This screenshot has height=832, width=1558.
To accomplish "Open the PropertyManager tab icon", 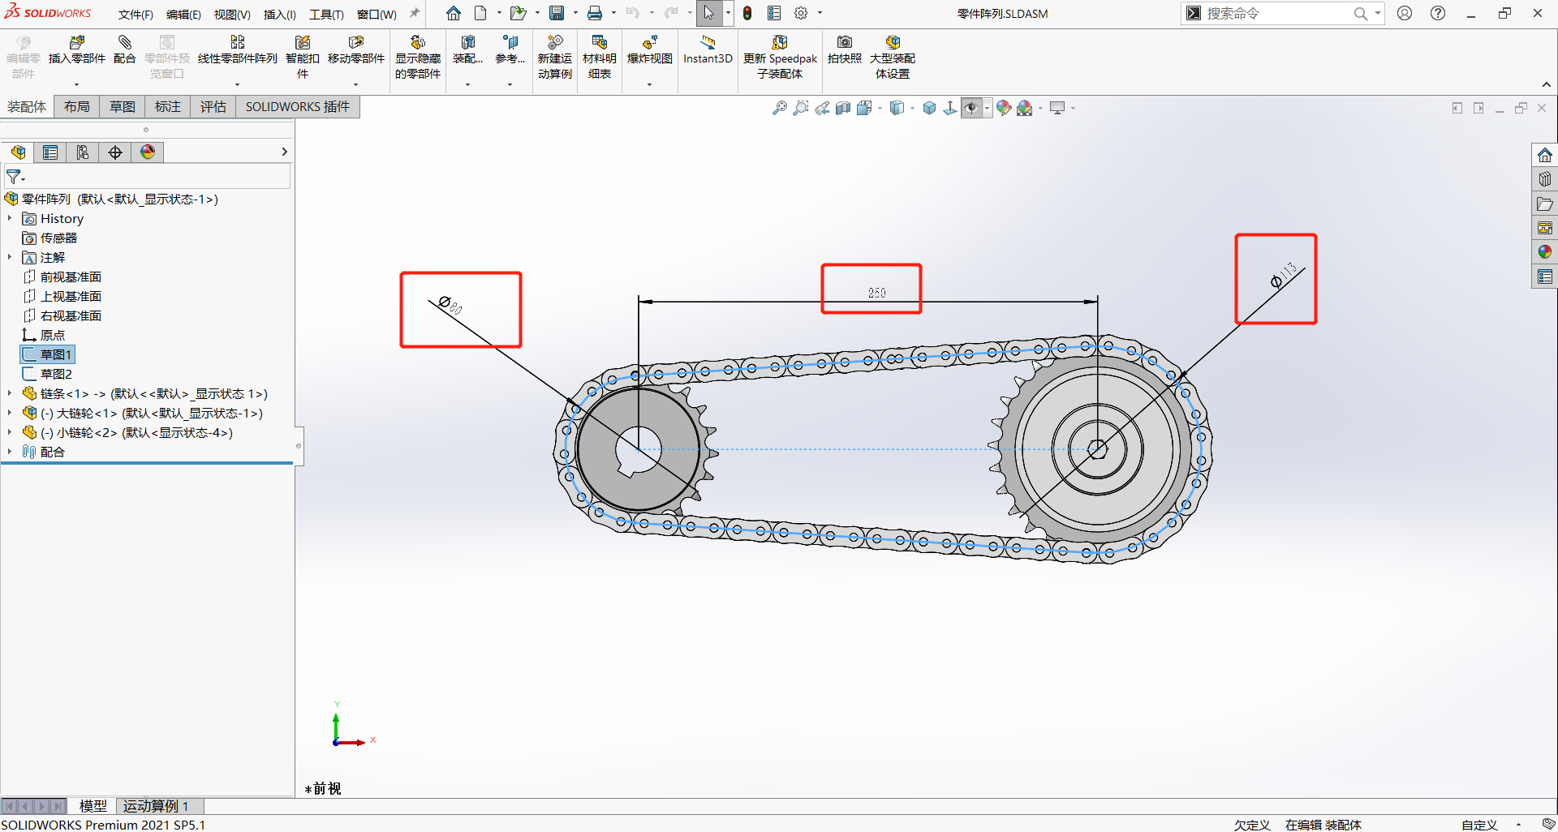I will [x=50, y=152].
